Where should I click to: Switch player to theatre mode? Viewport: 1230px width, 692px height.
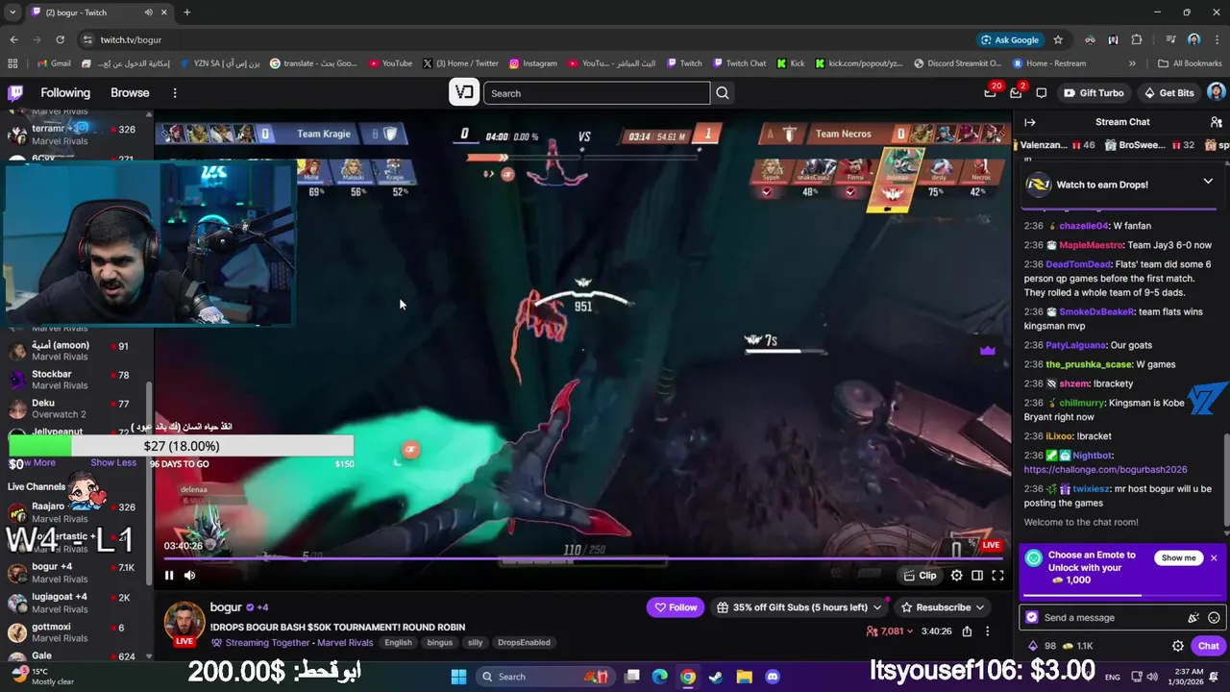(x=977, y=576)
